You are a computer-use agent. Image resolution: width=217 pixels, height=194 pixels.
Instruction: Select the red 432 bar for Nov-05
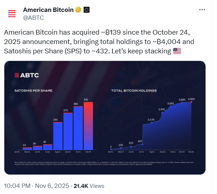[x=88, y=125]
